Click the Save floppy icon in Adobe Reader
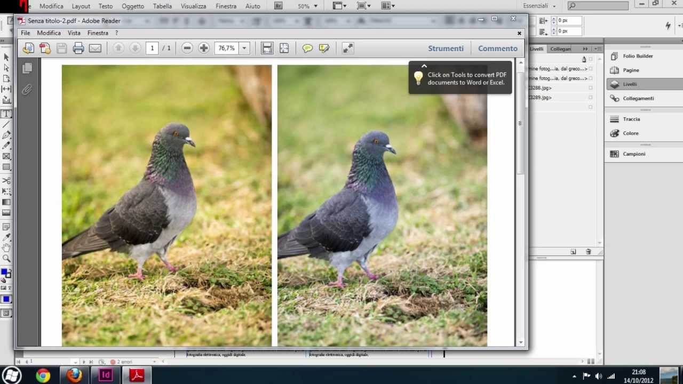The image size is (683, 384). pyautogui.click(x=62, y=49)
